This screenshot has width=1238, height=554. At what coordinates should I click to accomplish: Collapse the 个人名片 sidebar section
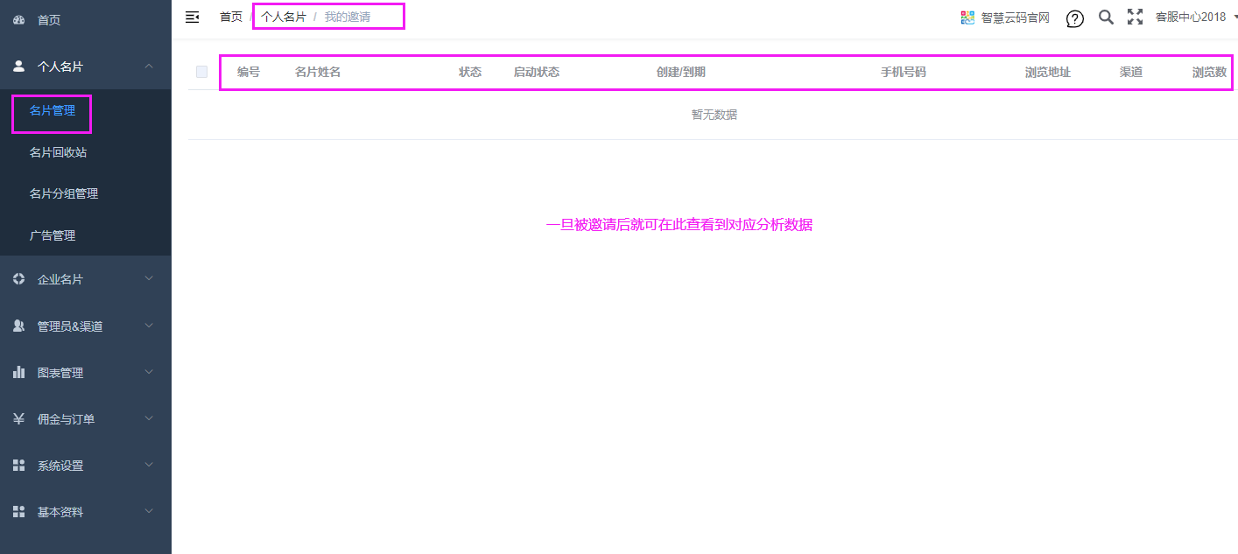click(x=149, y=66)
